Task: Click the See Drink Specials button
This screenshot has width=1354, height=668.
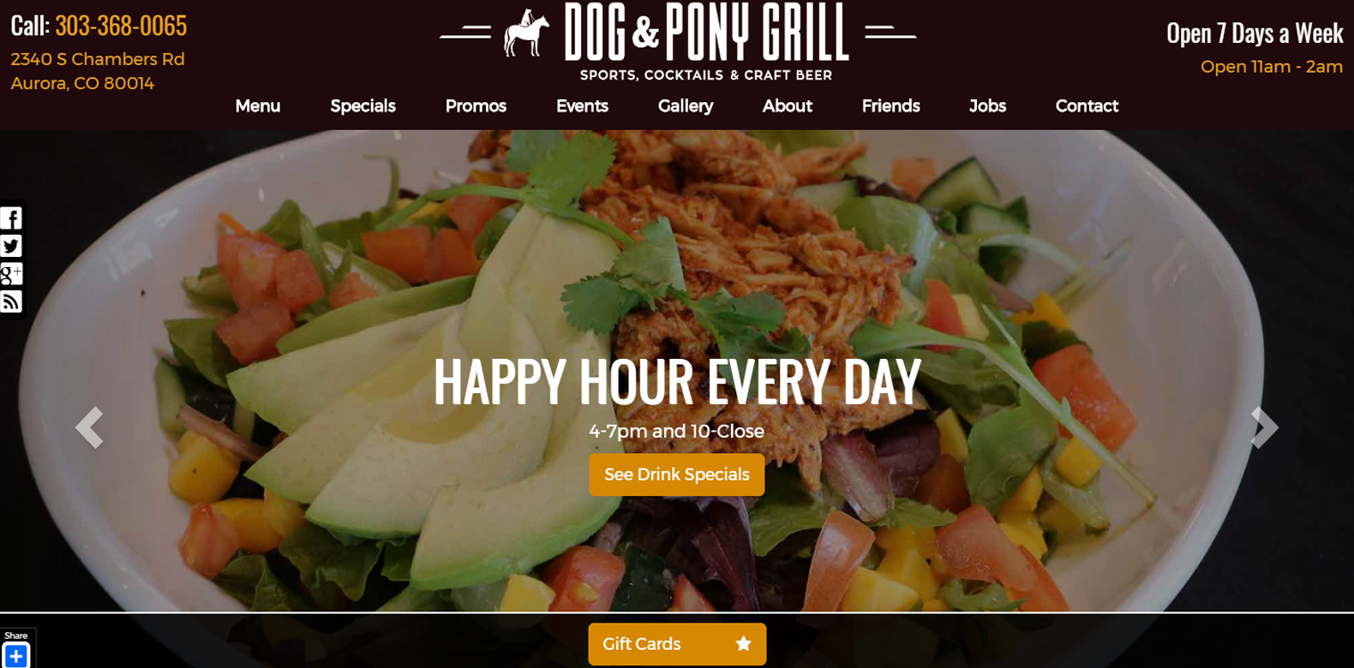Action: click(x=677, y=474)
